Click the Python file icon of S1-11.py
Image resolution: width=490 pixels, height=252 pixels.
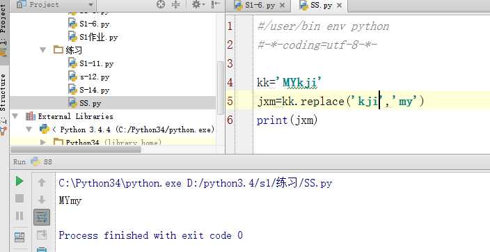[72, 63]
